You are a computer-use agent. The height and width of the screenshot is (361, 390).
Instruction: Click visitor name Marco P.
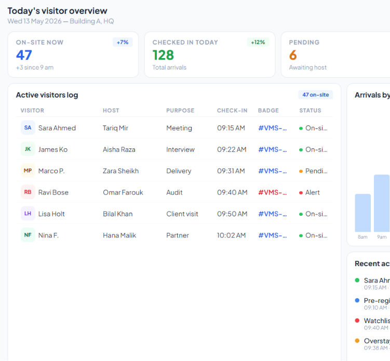point(51,171)
